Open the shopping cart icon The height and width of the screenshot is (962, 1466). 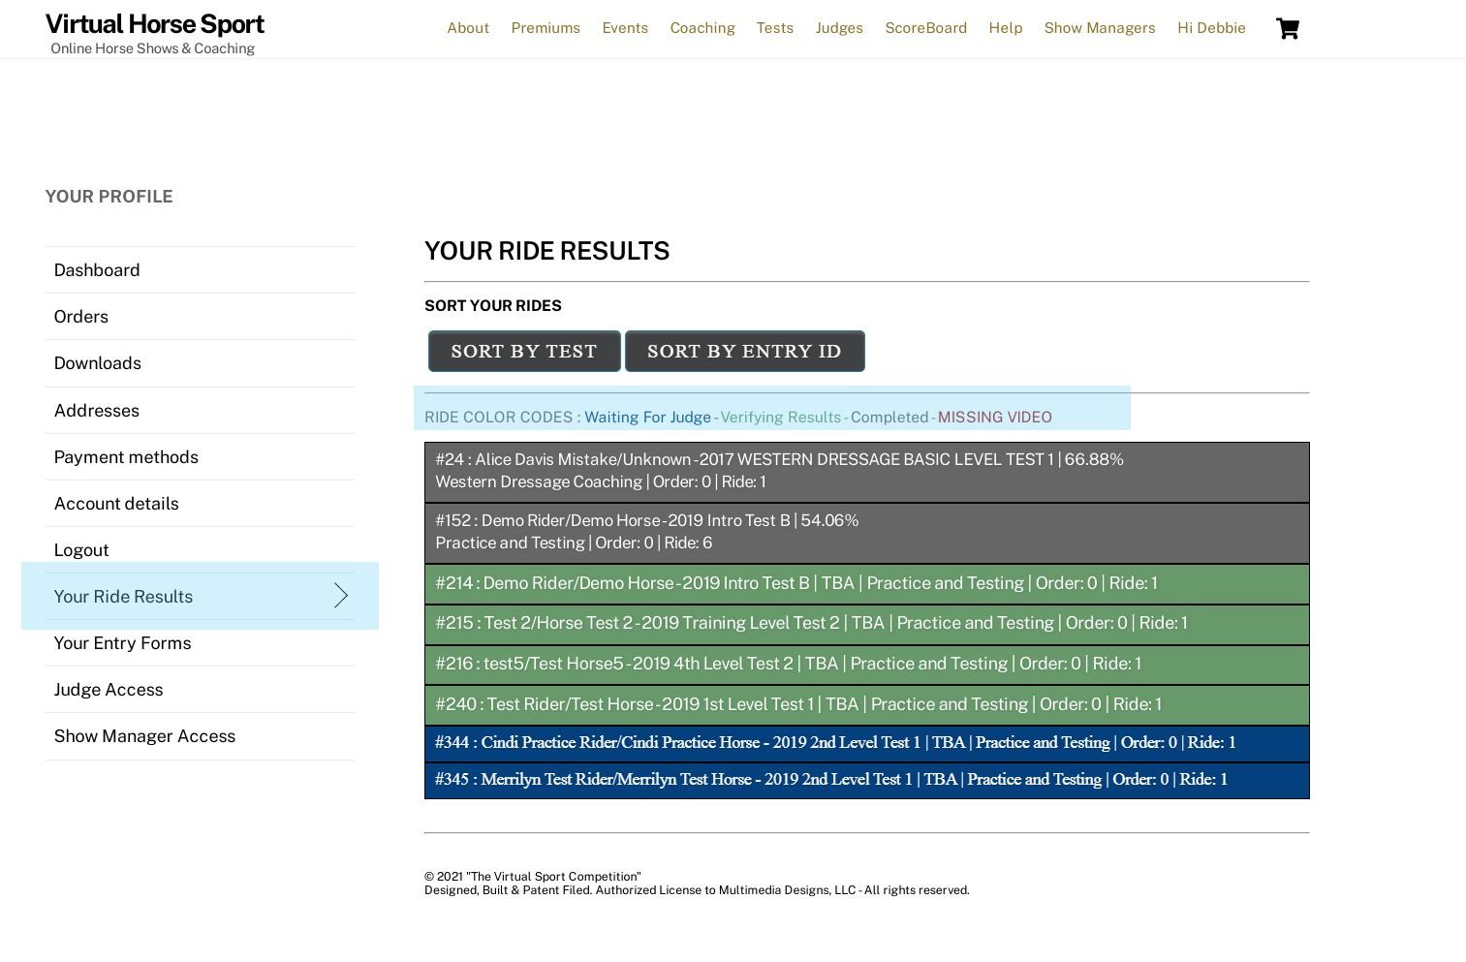click(1287, 29)
